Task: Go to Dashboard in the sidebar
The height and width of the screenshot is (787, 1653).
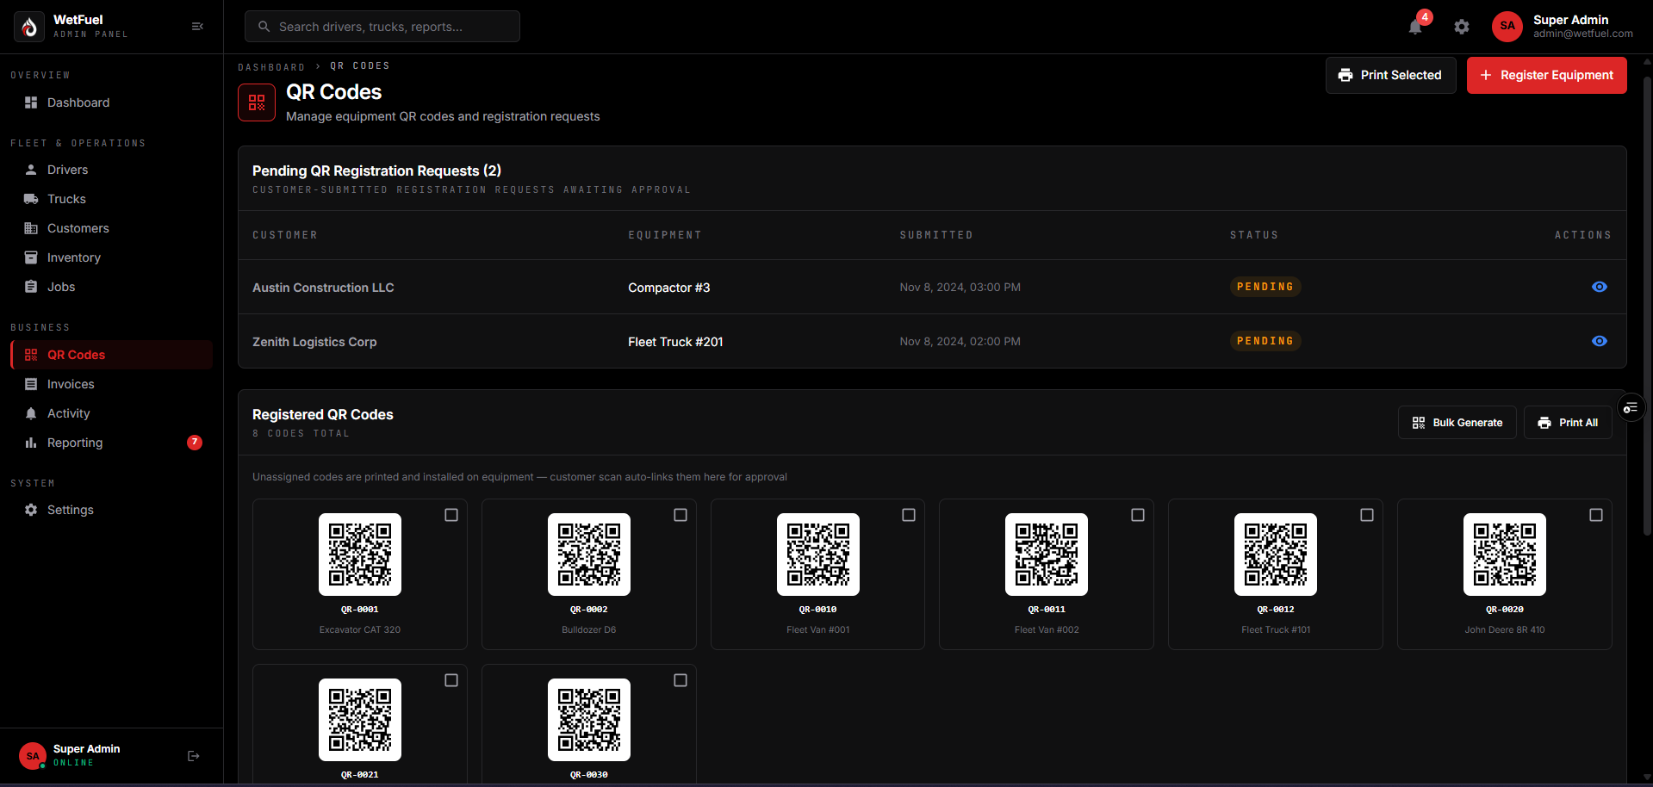Action: 111,102
